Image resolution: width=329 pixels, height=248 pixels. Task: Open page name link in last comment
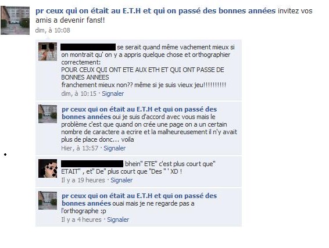point(139,199)
